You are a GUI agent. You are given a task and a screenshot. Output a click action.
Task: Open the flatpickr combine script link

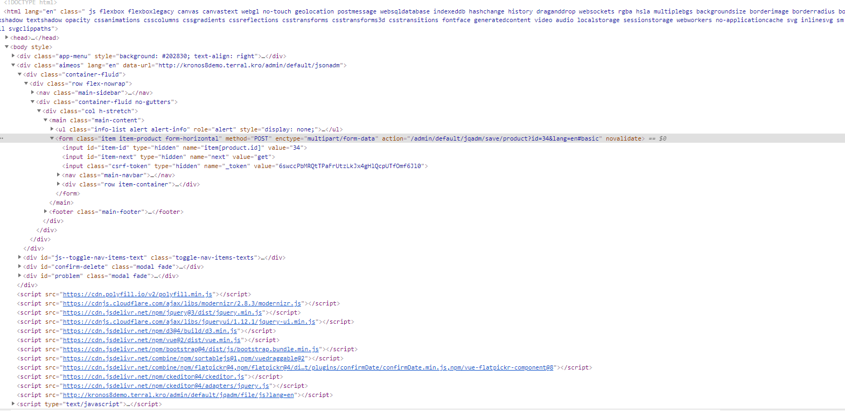point(309,367)
